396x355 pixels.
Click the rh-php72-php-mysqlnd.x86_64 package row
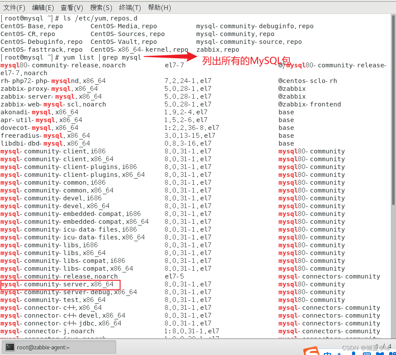tap(169, 81)
